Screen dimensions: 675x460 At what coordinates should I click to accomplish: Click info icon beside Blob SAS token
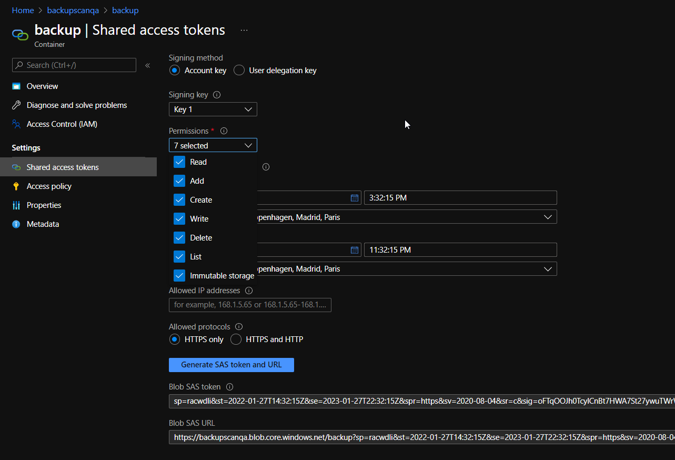click(229, 387)
